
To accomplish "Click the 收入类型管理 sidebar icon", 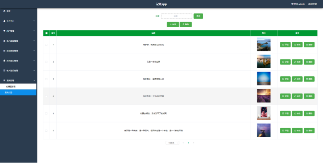I will click(x=4, y=41).
